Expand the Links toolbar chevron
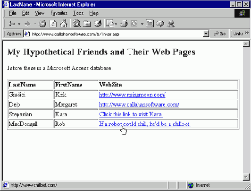251x191 pixels. (247, 33)
